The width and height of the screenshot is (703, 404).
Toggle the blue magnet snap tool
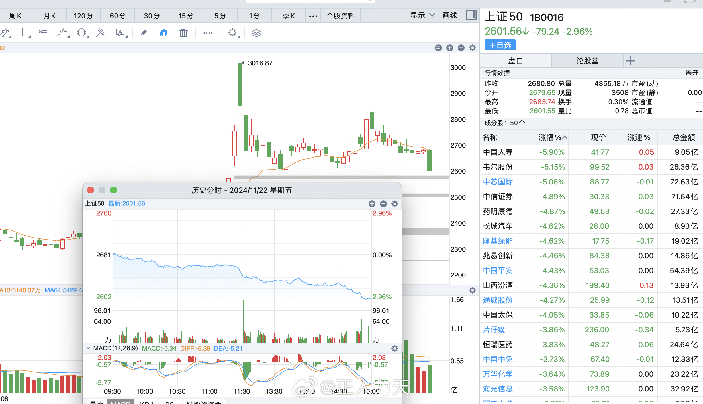point(164,33)
